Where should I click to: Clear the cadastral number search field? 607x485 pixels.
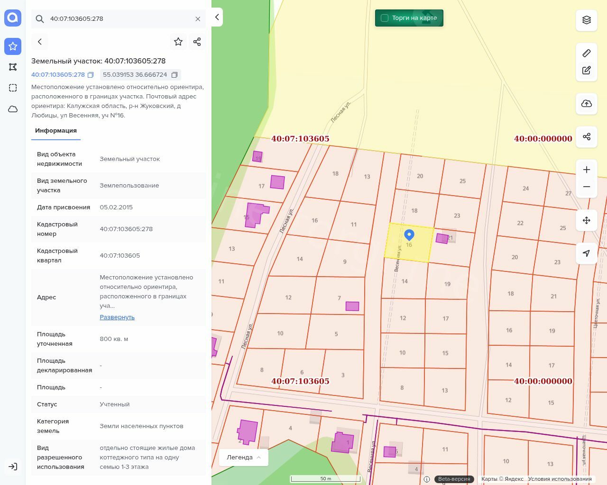point(198,19)
